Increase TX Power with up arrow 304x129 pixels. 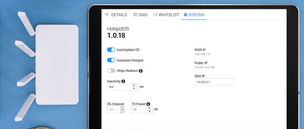click(x=150, y=108)
